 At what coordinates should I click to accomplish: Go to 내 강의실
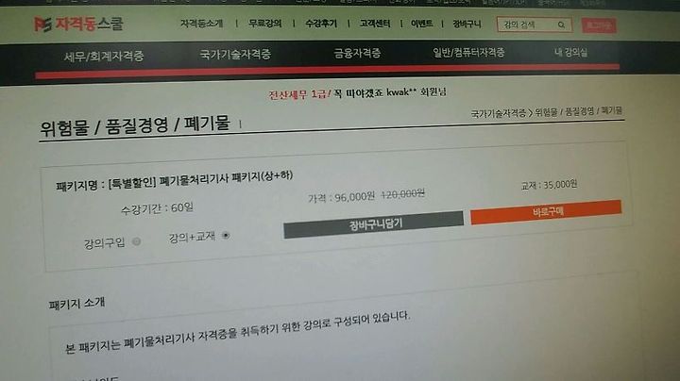click(x=570, y=53)
